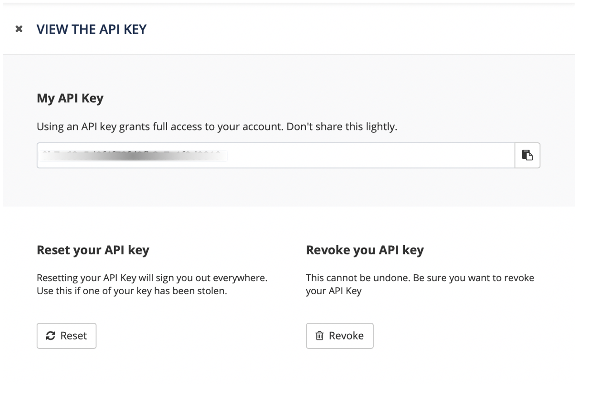Close the View the API Key panel
This screenshot has width=597, height=399.
19,29
